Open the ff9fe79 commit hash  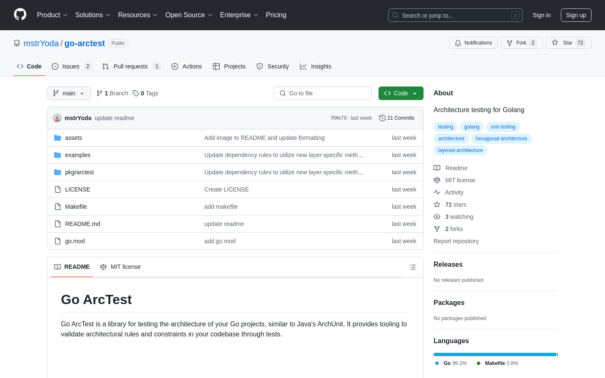click(x=339, y=118)
